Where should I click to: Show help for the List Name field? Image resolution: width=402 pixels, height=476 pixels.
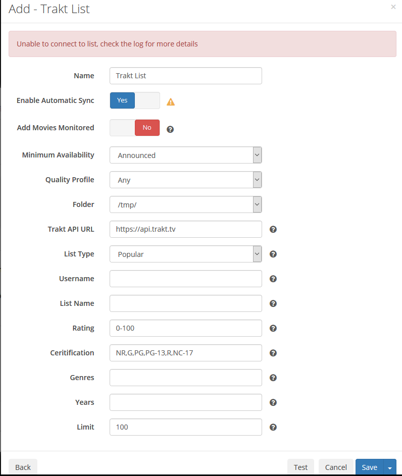(273, 303)
